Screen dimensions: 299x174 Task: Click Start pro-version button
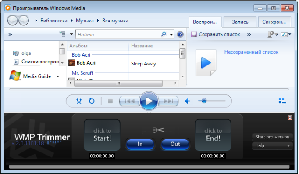272,137
